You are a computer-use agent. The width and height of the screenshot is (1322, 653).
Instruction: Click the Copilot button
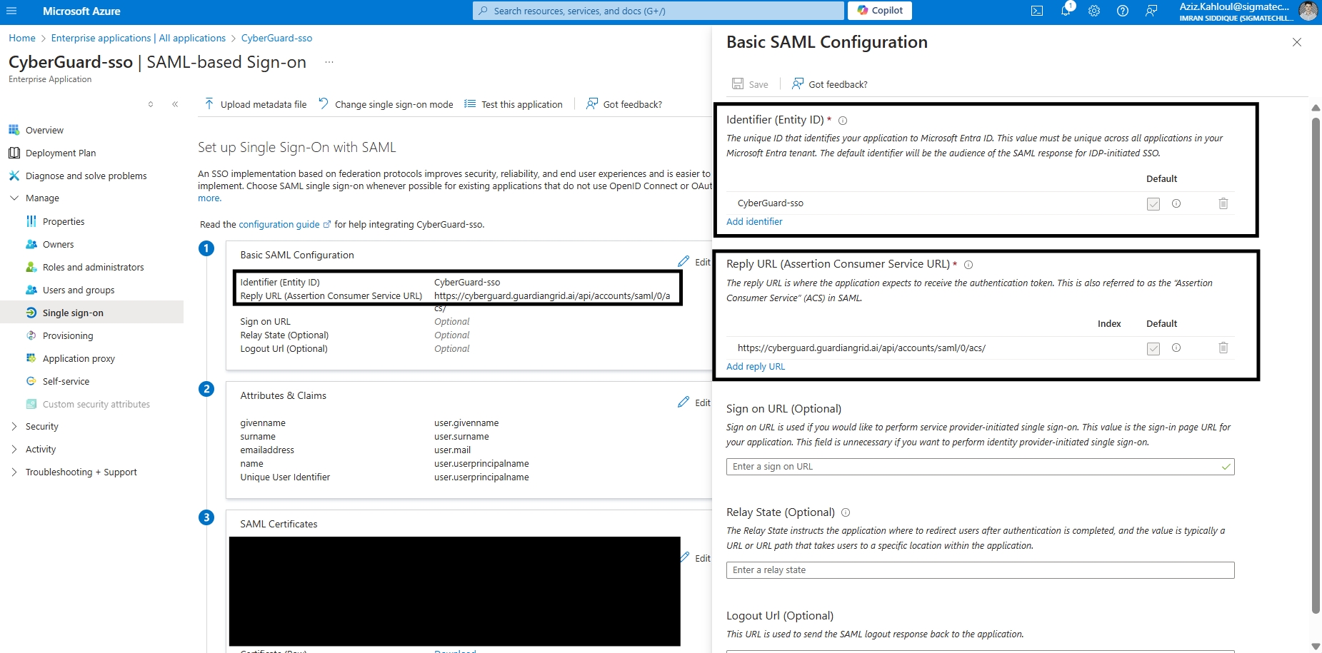point(880,11)
